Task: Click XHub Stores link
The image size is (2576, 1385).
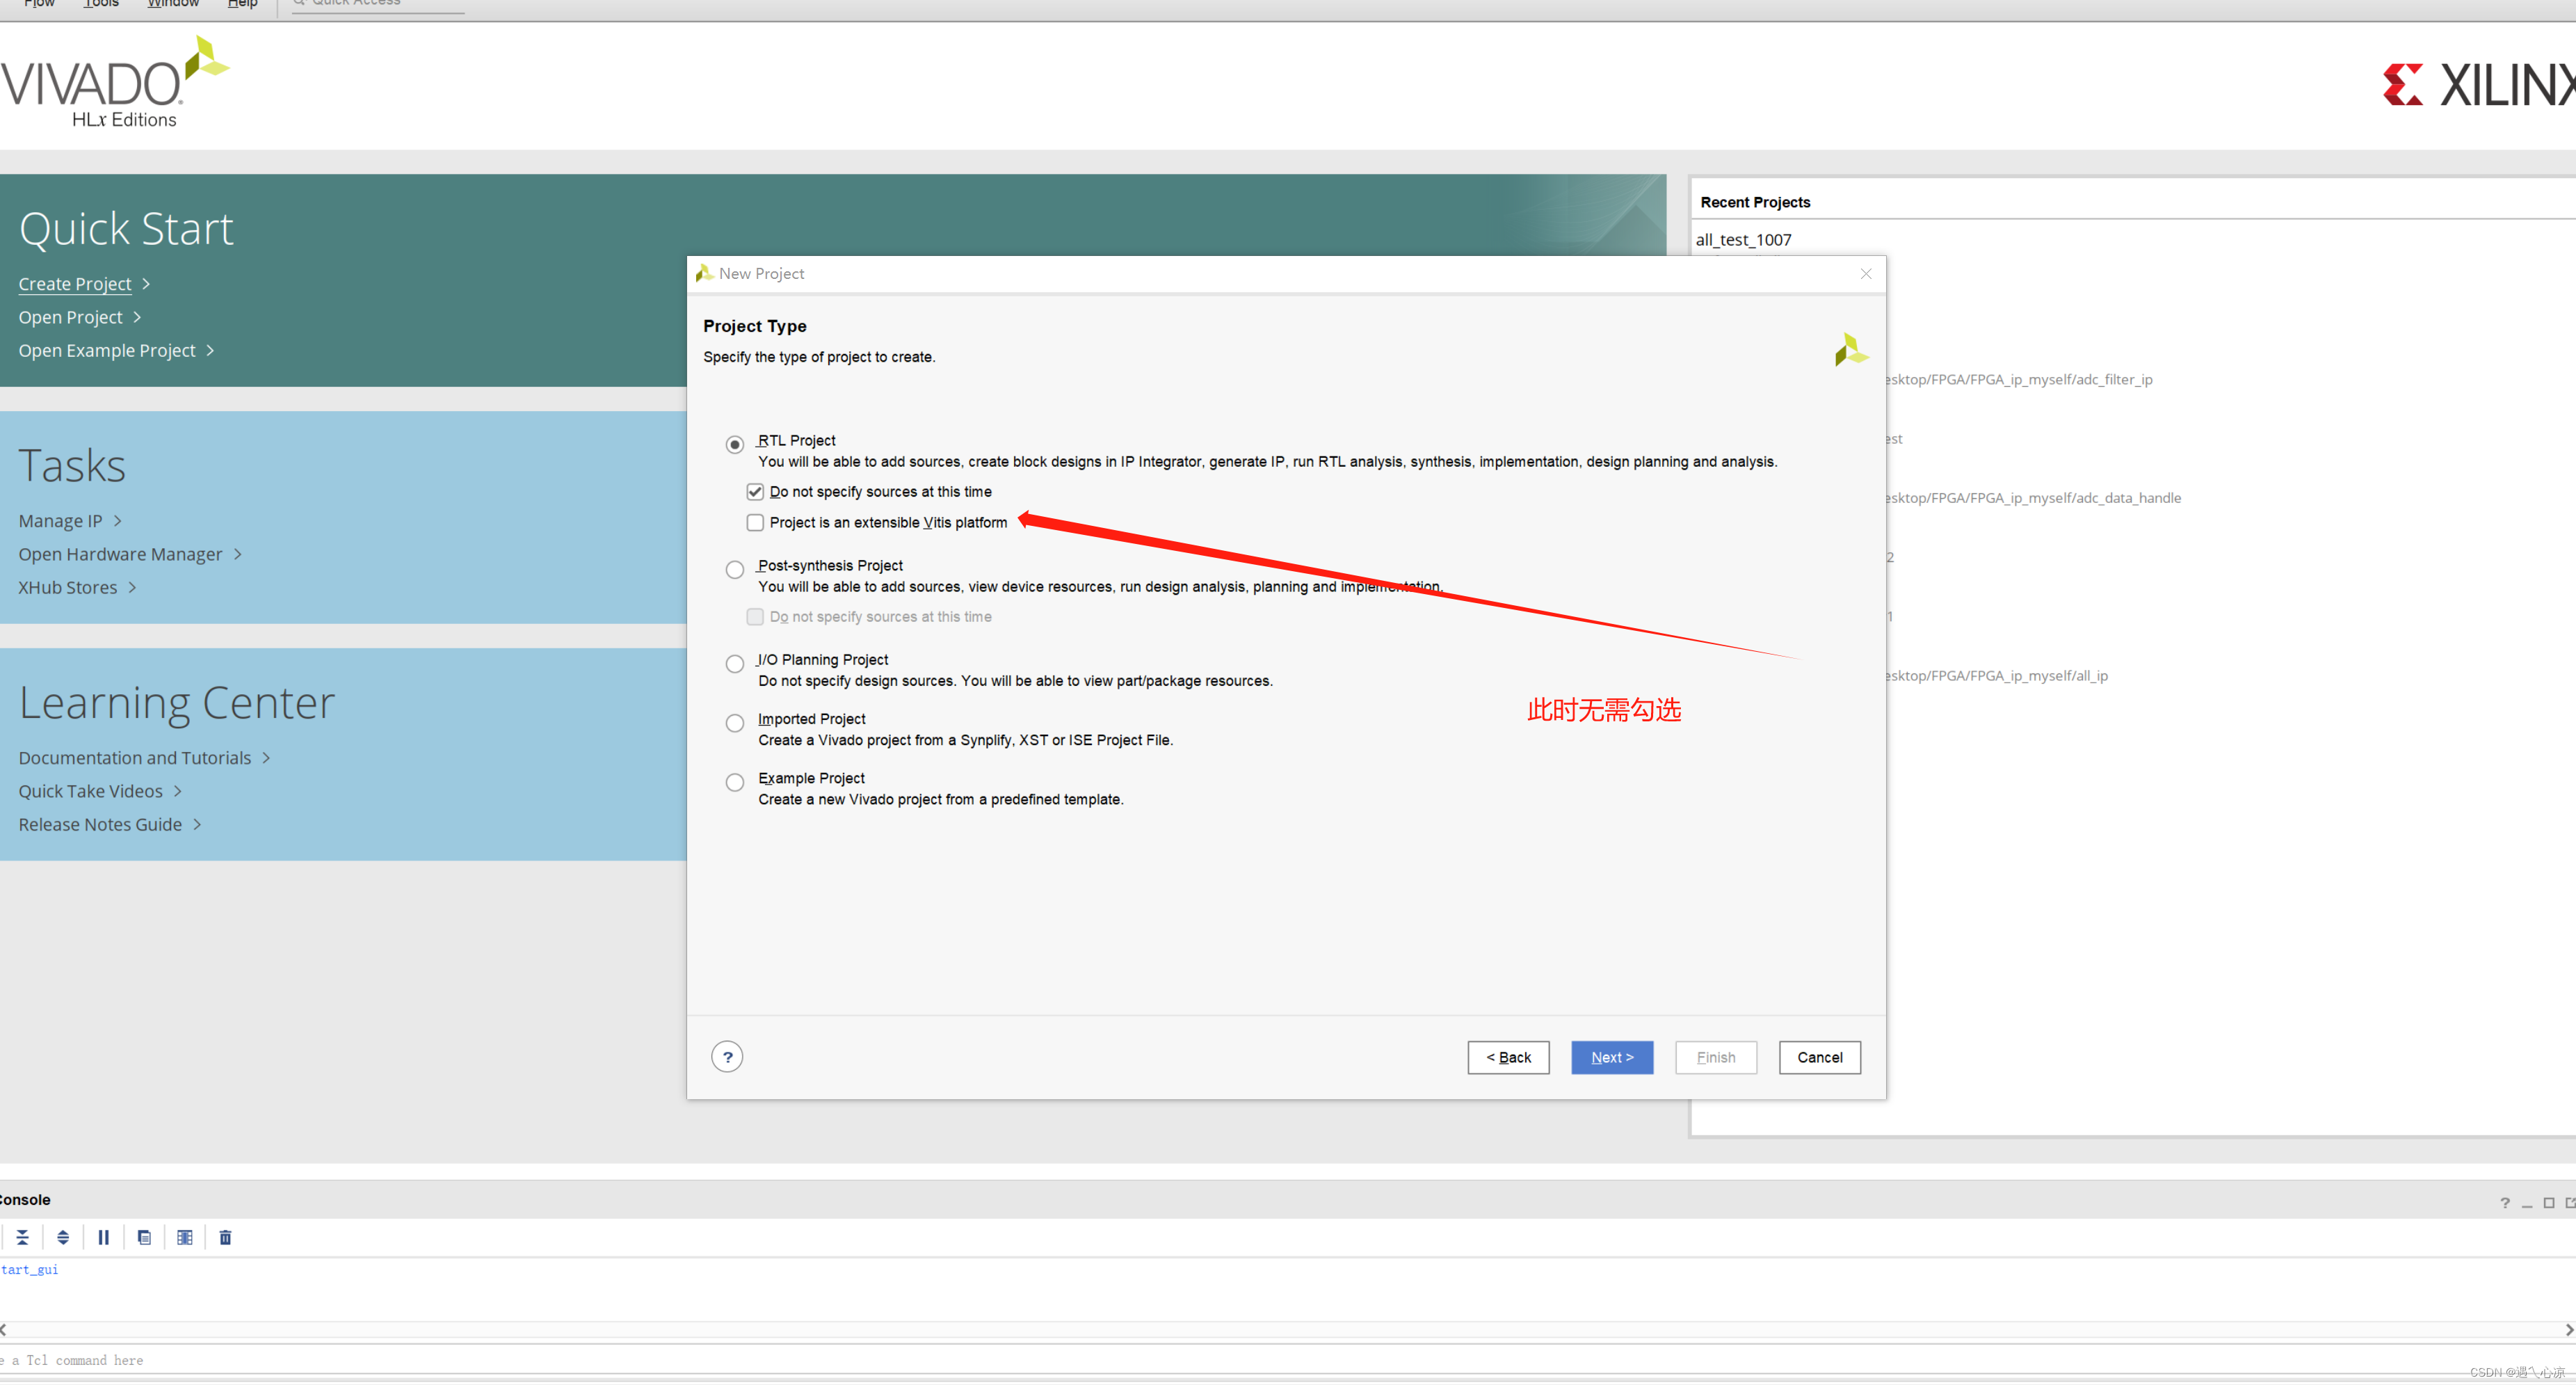Action: tap(67, 588)
